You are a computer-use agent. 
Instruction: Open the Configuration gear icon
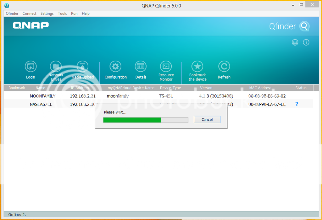pos(115,66)
